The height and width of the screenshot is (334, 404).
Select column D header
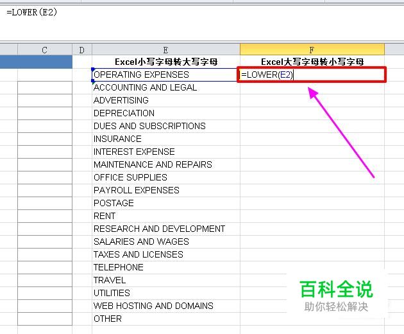coord(82,50)
